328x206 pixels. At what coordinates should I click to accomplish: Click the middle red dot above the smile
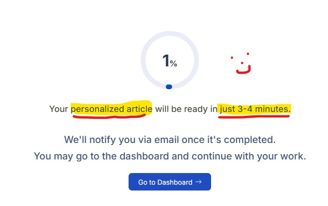(242, 63)
